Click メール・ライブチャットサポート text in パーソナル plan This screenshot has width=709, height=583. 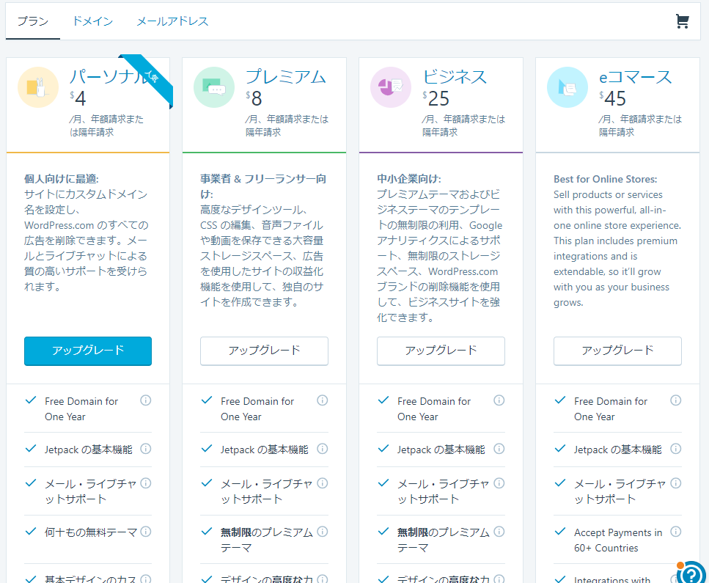[90, 491]
